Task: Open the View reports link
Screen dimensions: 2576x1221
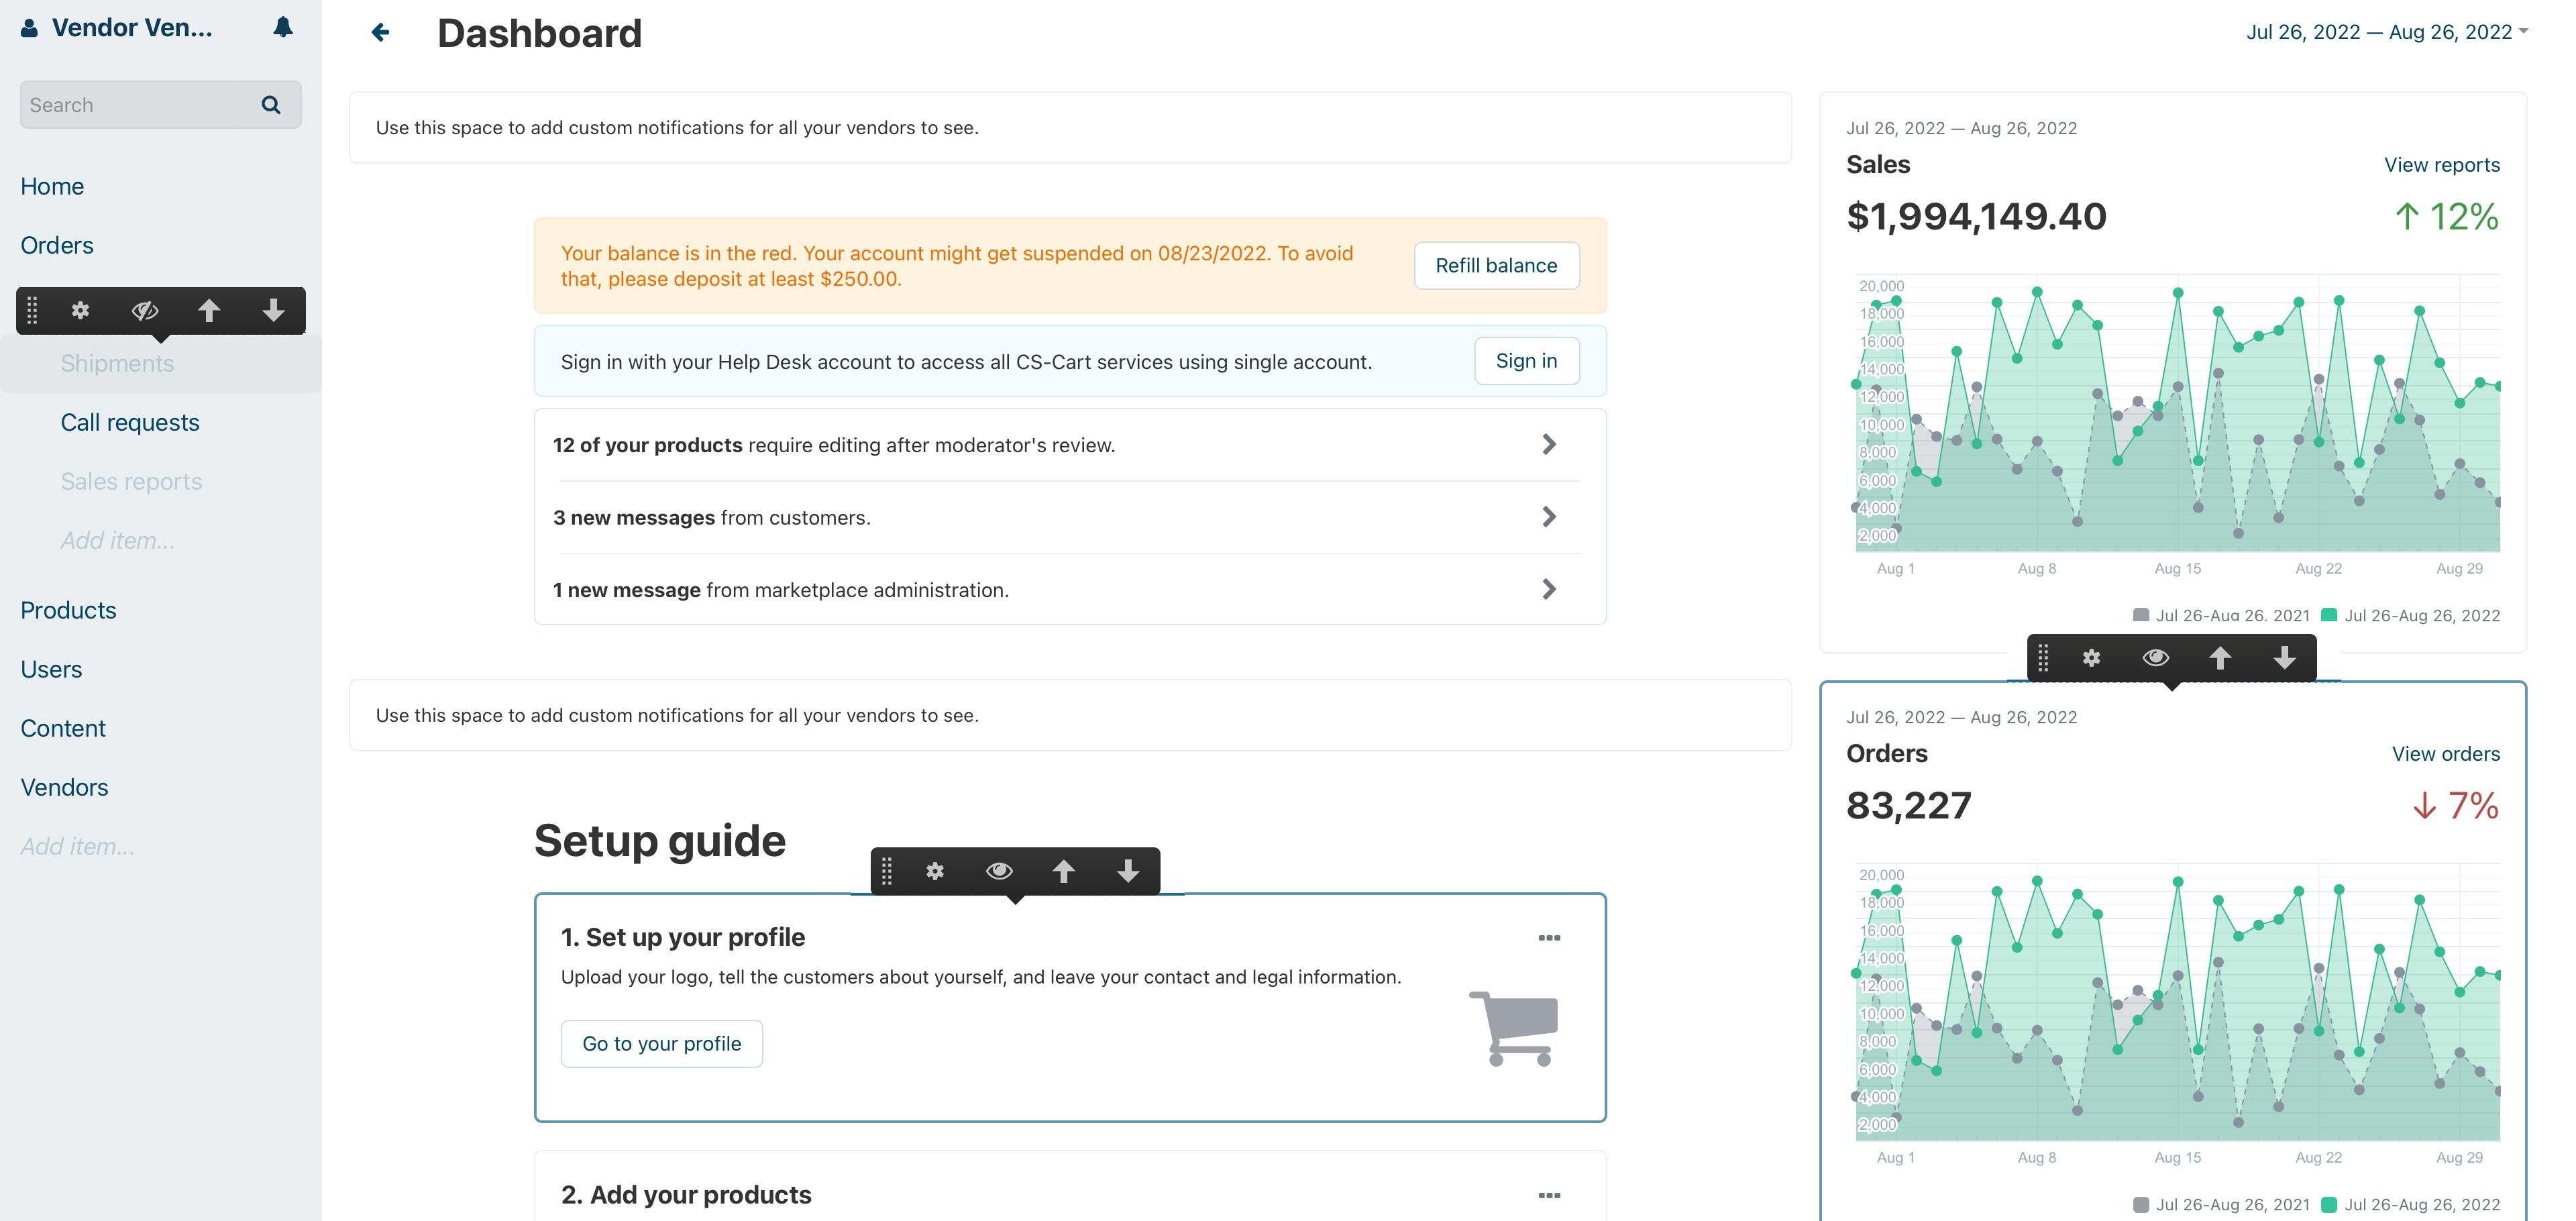Action: [x=2441, y=165]
